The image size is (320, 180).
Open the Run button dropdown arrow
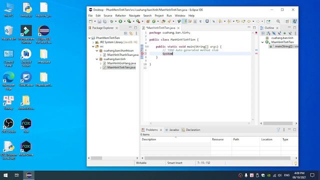click(124, 21)
